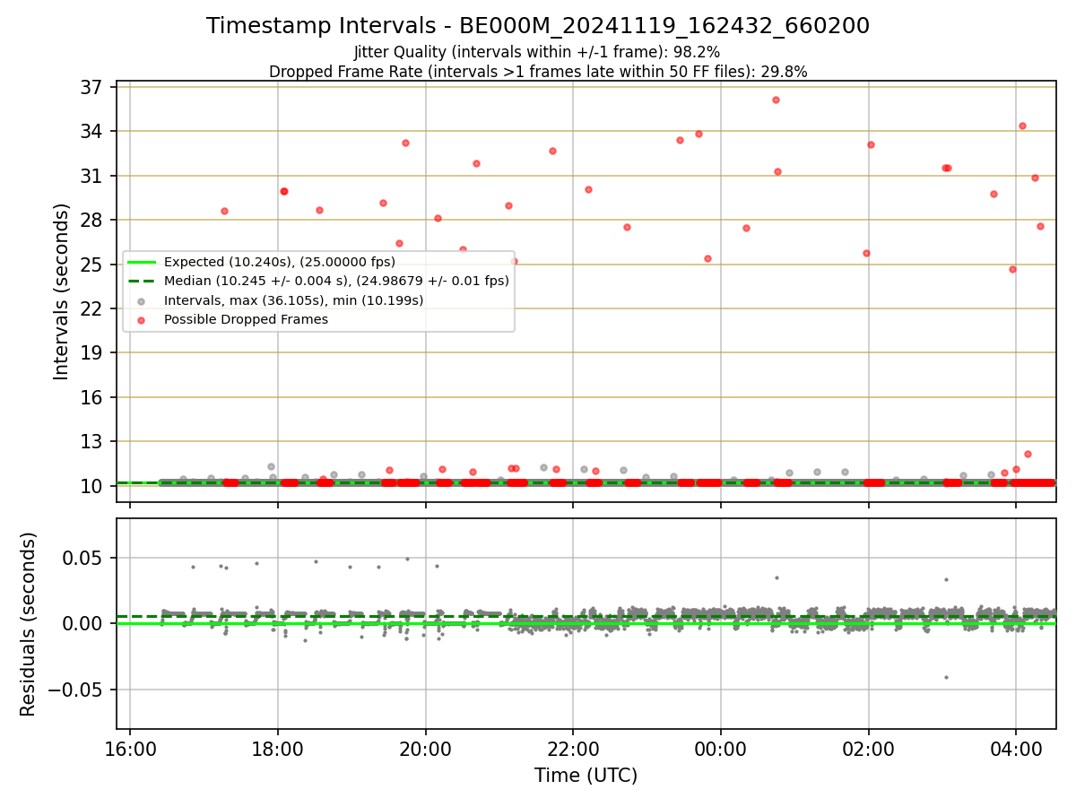Click the '04:00' x-axis tick label
The width and height of the screenshot is (1076, 807).
point(1016,749)
